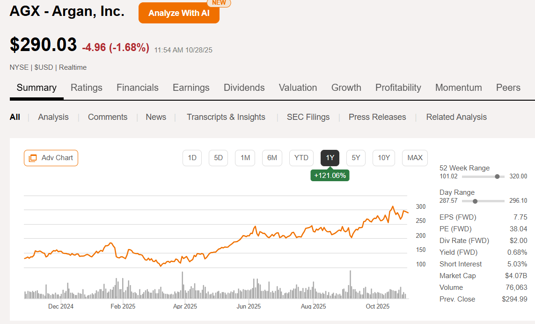535x324 pixels.
Task: View Transcripts & Insights section
Action: (226, 117)
